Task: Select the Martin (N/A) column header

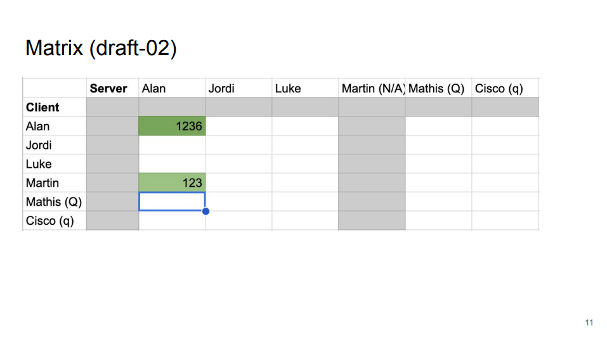Action: pos(372,88)
